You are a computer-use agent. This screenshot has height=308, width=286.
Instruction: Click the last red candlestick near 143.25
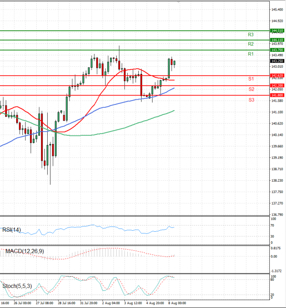pos(172,62)
